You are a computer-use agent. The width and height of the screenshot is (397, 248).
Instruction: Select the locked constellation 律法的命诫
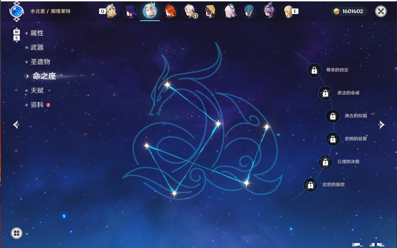pyautogui.click(x=325, y=93)
